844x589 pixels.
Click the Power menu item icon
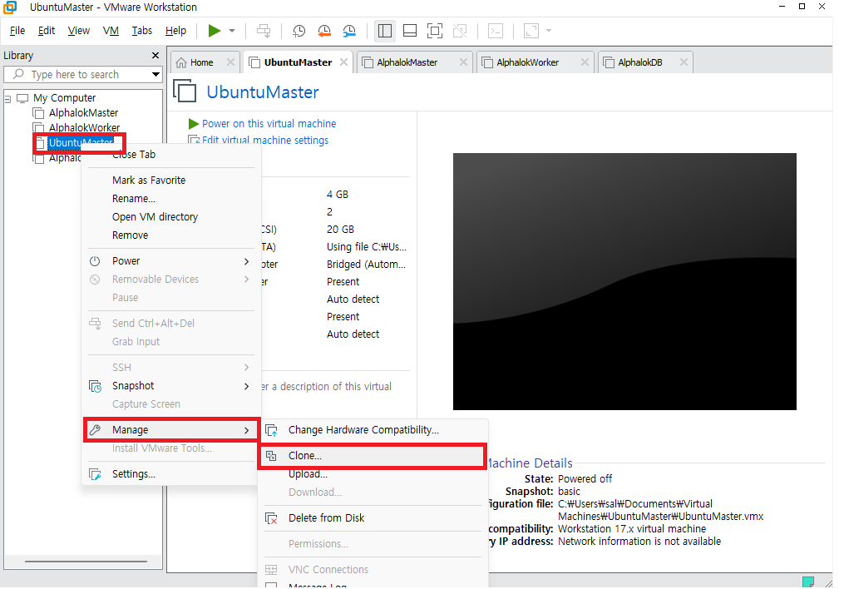[x=95, y=261]
